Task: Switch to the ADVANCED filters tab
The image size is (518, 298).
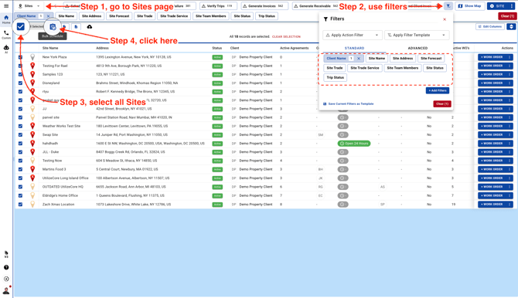Action: pos(417,48)
